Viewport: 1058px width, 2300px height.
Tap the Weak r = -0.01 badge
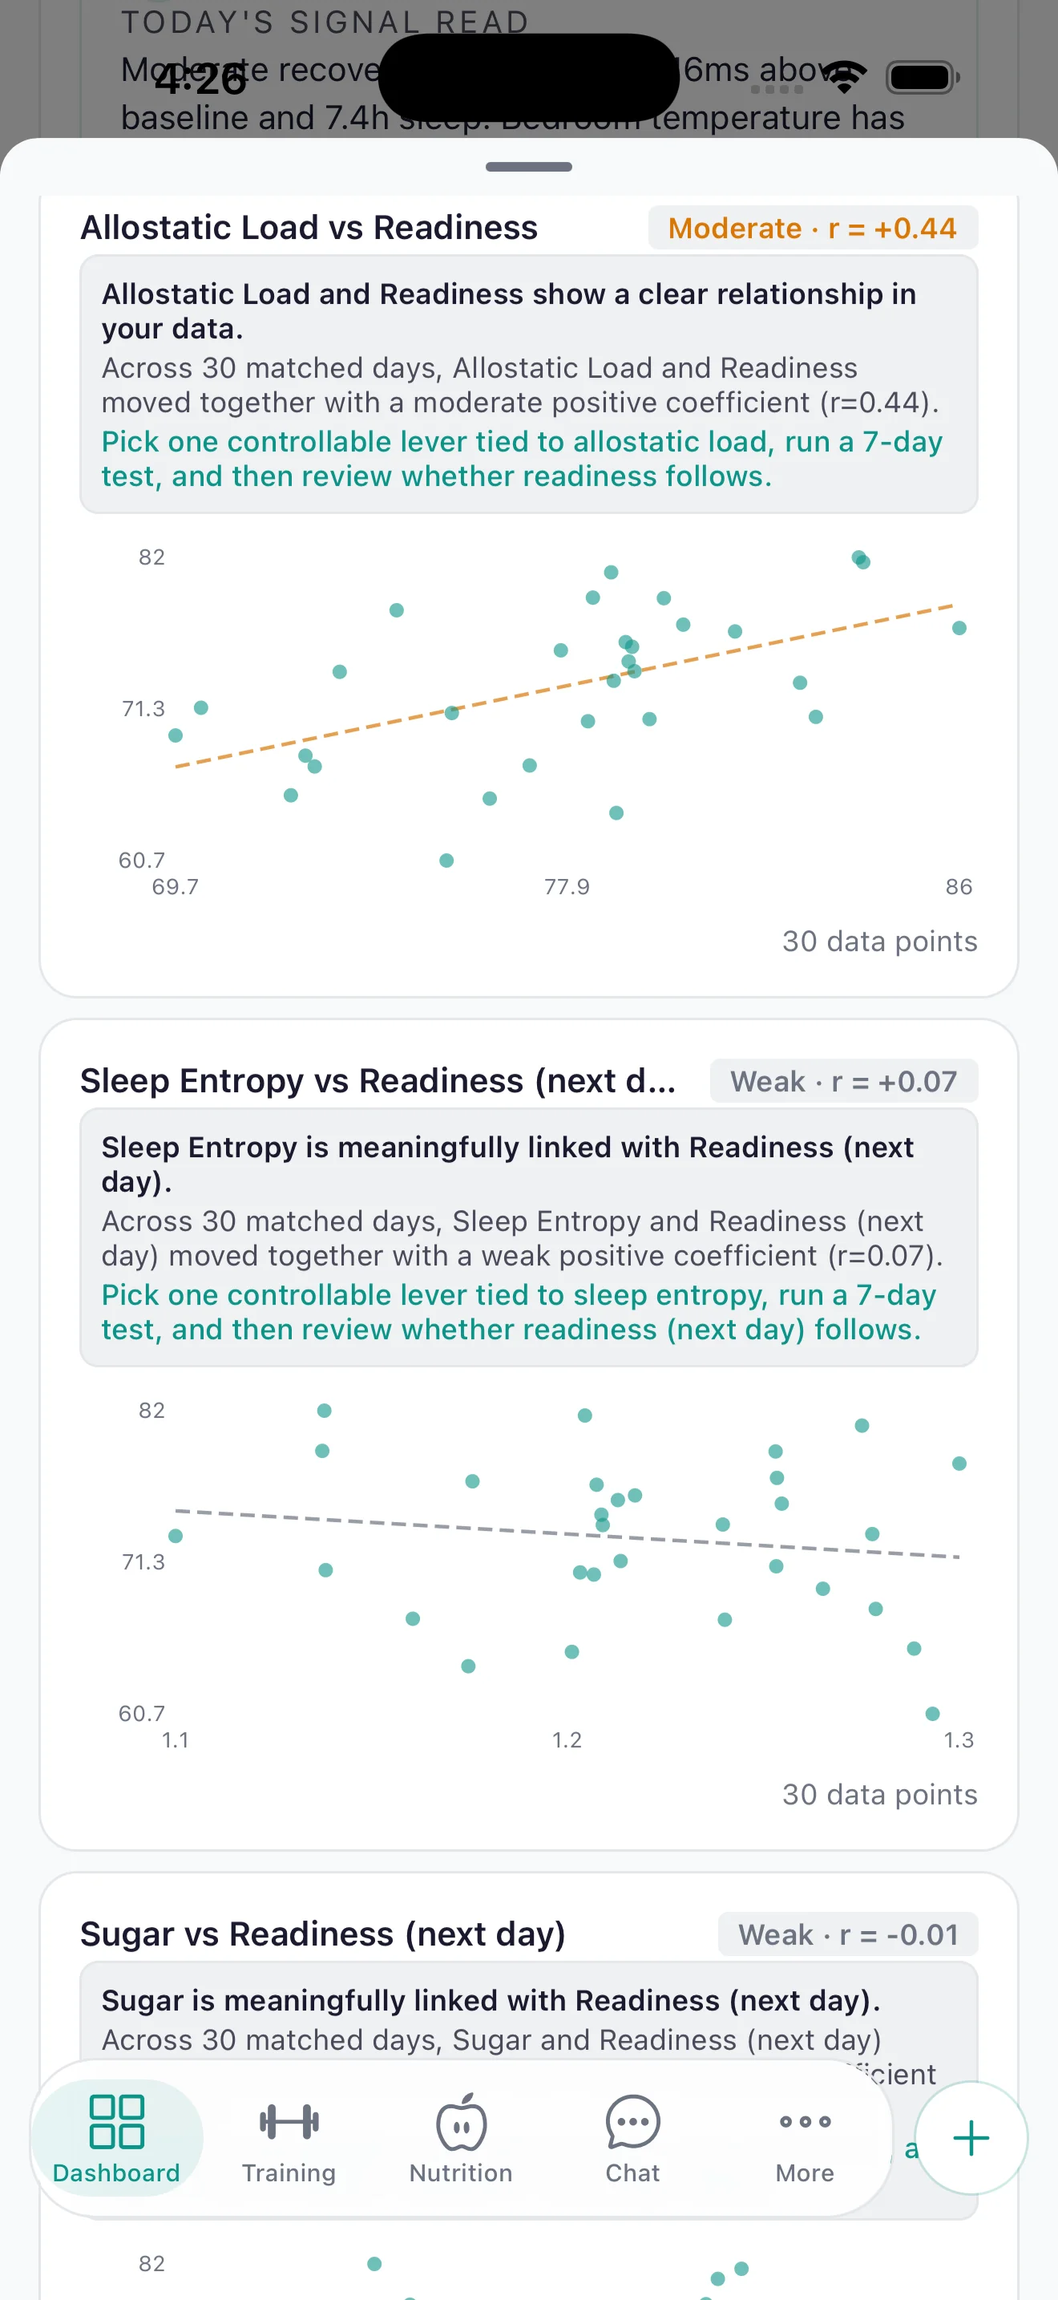[x=848, y=1935]
